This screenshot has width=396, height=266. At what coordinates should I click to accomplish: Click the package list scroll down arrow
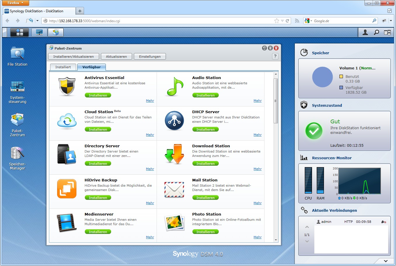point(276,240)
